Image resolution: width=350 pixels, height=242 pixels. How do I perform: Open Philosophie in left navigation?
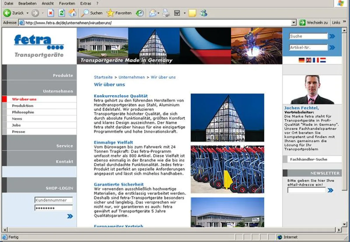[23, 112]
